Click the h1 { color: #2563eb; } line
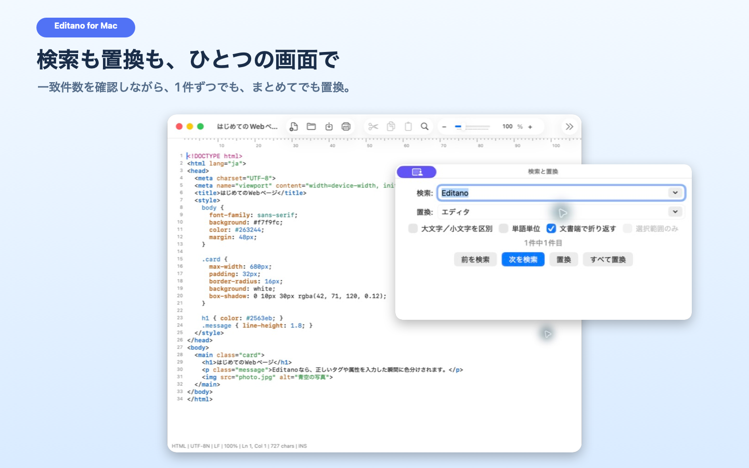749x468 pixels. [x=242, y=318]
